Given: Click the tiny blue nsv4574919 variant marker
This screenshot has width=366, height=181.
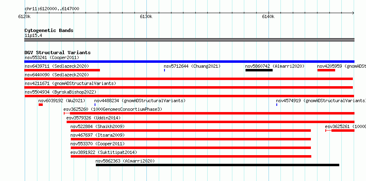Looking at the screenshot, I should (277, 105).
